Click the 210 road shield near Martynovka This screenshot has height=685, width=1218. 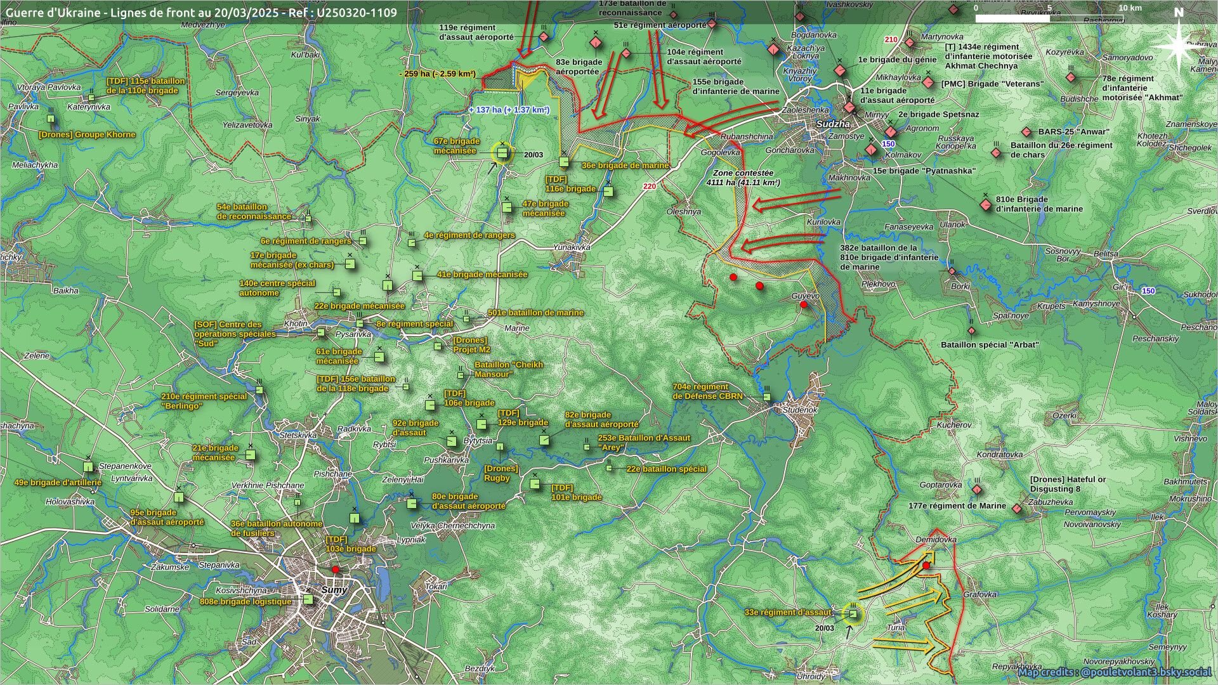point(891,39)
